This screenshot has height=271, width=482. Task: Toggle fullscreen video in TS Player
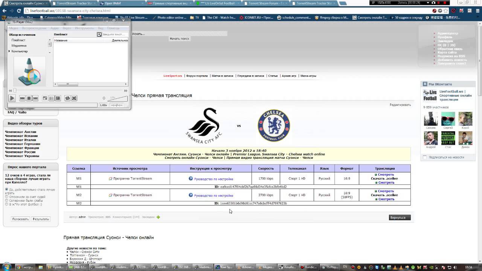45,98
